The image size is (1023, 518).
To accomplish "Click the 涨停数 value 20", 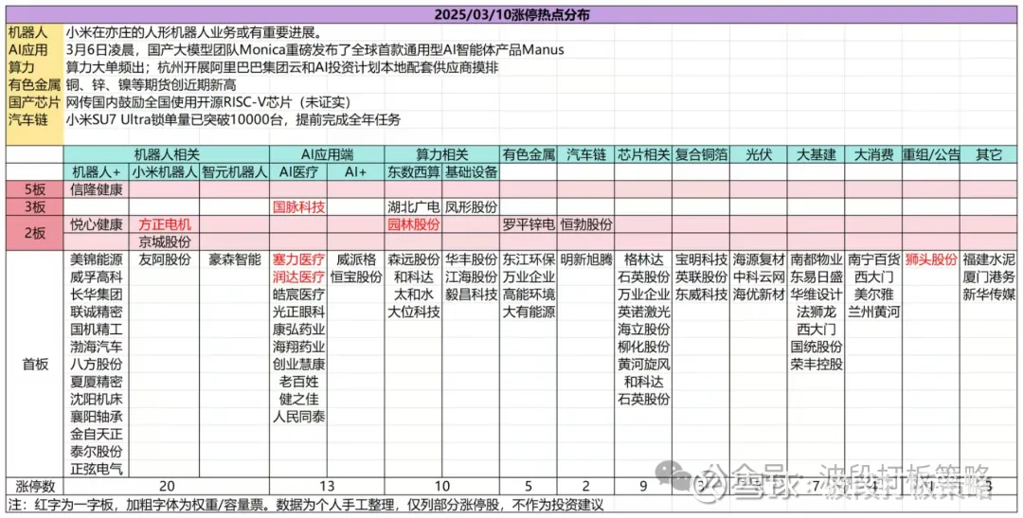I will [x=167, y=486].
